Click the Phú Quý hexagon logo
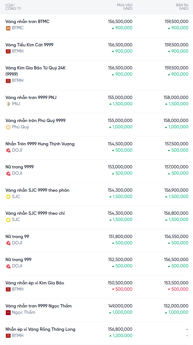This screenshot has width=193, height=345. [8, 127]
